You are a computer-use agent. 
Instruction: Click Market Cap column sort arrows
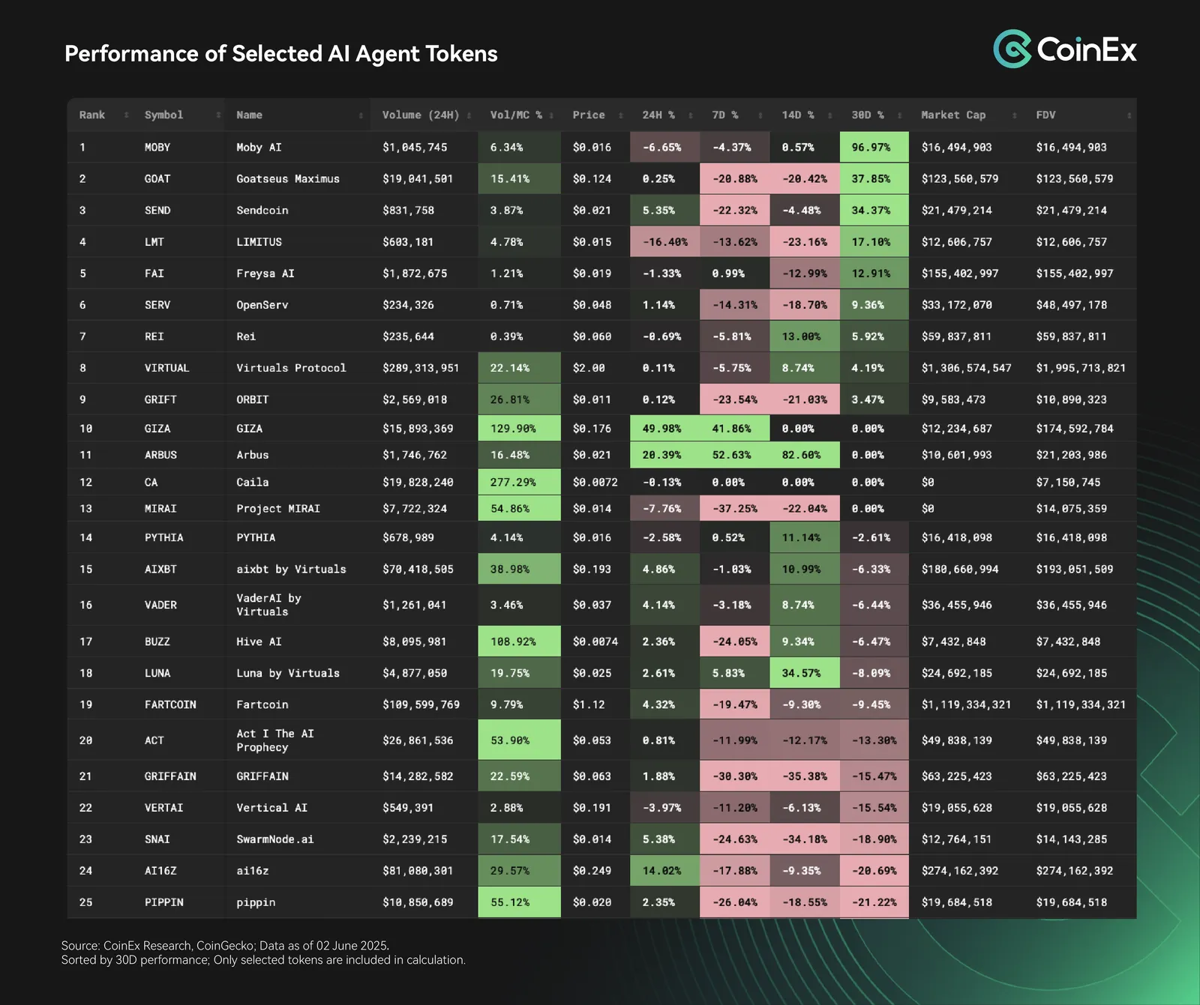pos(1015,115)
